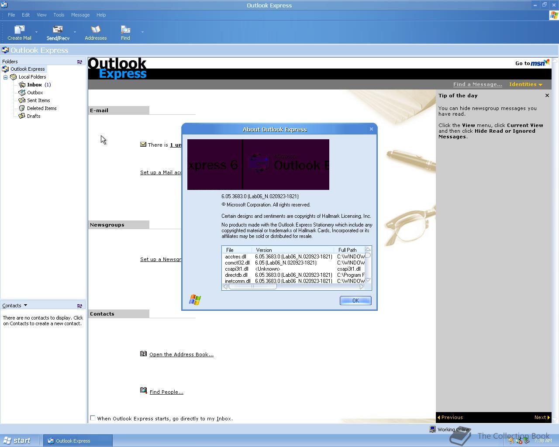
Task: Click file list horizontal scroll right arrow
Action: pos(362,287)
